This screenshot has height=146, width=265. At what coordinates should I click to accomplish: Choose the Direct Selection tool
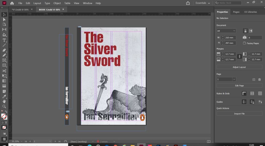tap(4, 19)
